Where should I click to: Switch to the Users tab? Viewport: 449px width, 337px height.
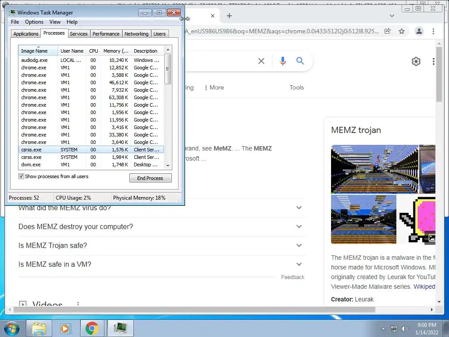pyautogui.click(x=160, y=34)
